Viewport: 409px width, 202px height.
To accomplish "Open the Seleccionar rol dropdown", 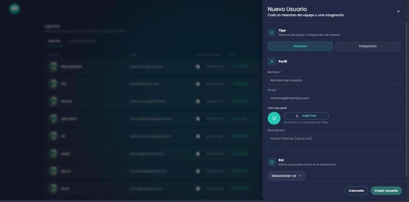I will 286,176.
